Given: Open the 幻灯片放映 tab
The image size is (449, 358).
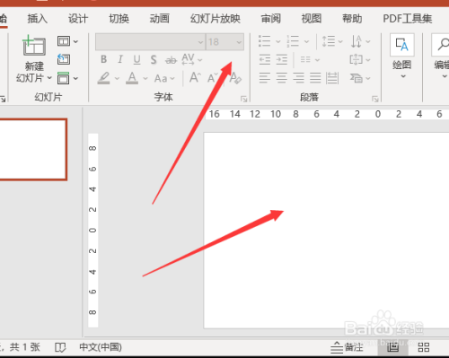Looking at the screenshot, I should pos(216,19).
